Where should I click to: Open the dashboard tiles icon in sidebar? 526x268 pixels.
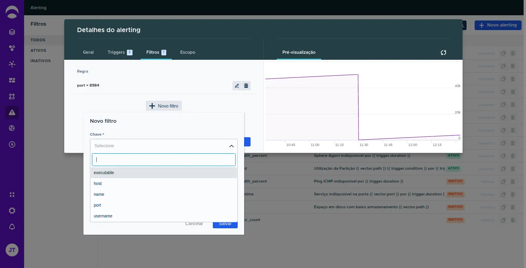pyautogui.click(x=12, y=80)
